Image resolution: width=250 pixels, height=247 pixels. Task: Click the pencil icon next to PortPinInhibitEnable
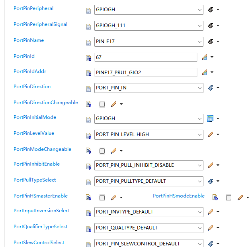211,165
